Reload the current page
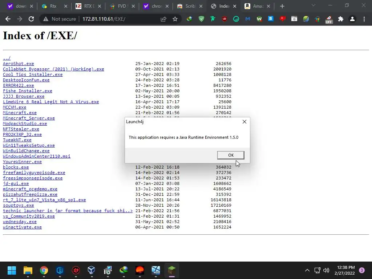 click(x=31, y=19)
